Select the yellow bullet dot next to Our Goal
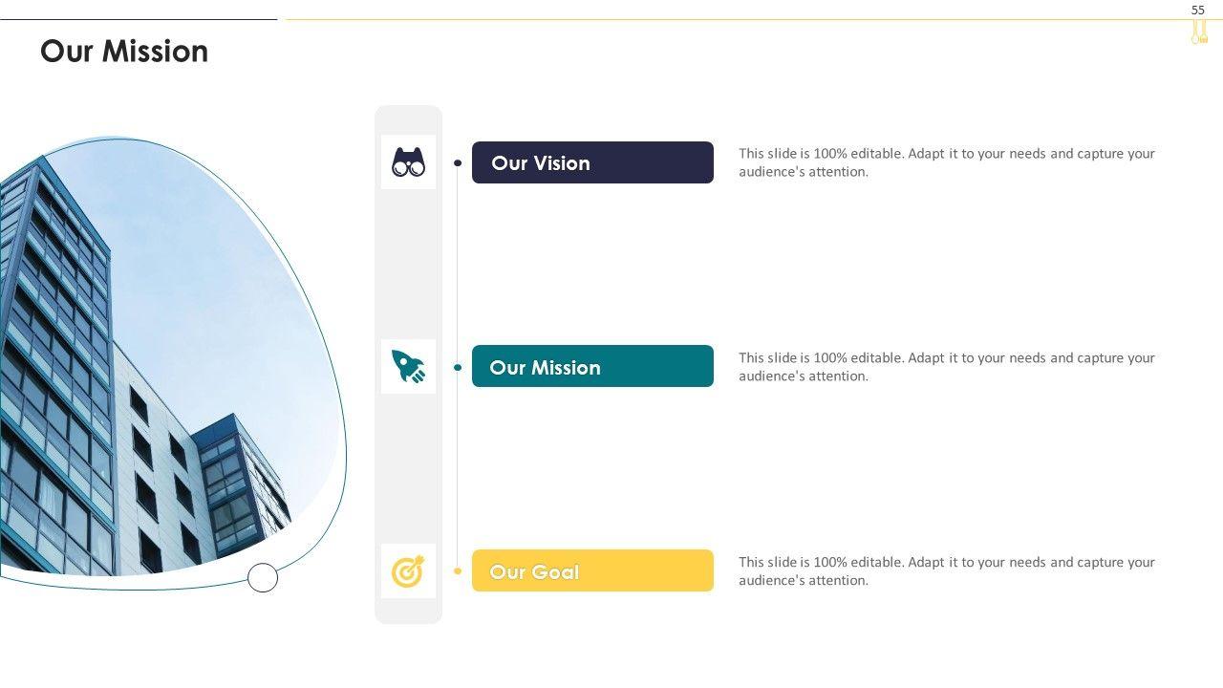Viewport: 1223px width, 688px height. click(x=458, y=571)
